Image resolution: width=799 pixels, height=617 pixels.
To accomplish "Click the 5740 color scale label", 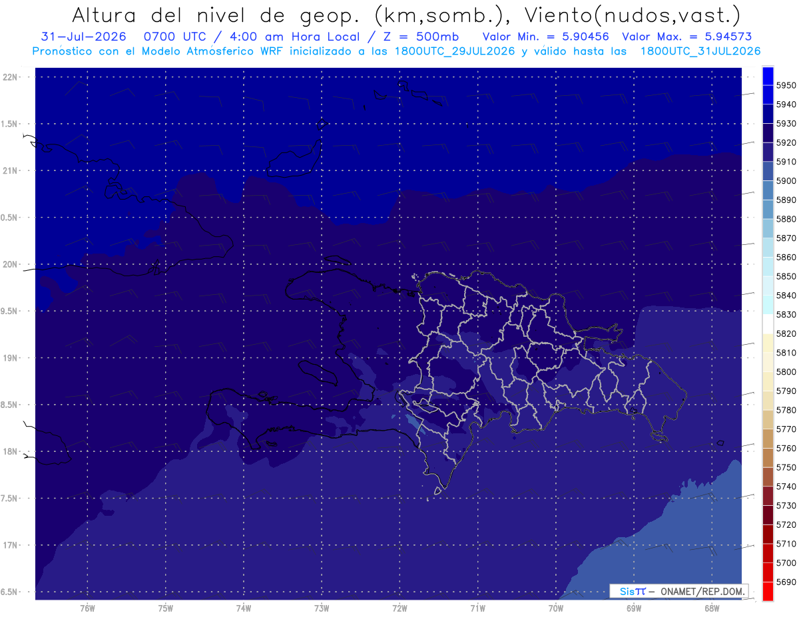I will [x=786, y=487].
